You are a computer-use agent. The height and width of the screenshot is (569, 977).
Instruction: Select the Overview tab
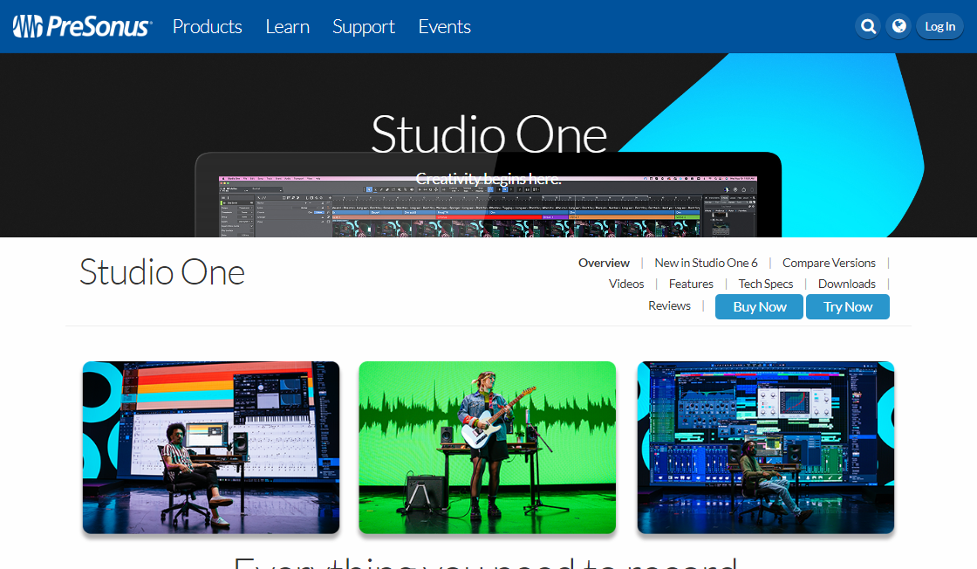(x=604, y=263)
